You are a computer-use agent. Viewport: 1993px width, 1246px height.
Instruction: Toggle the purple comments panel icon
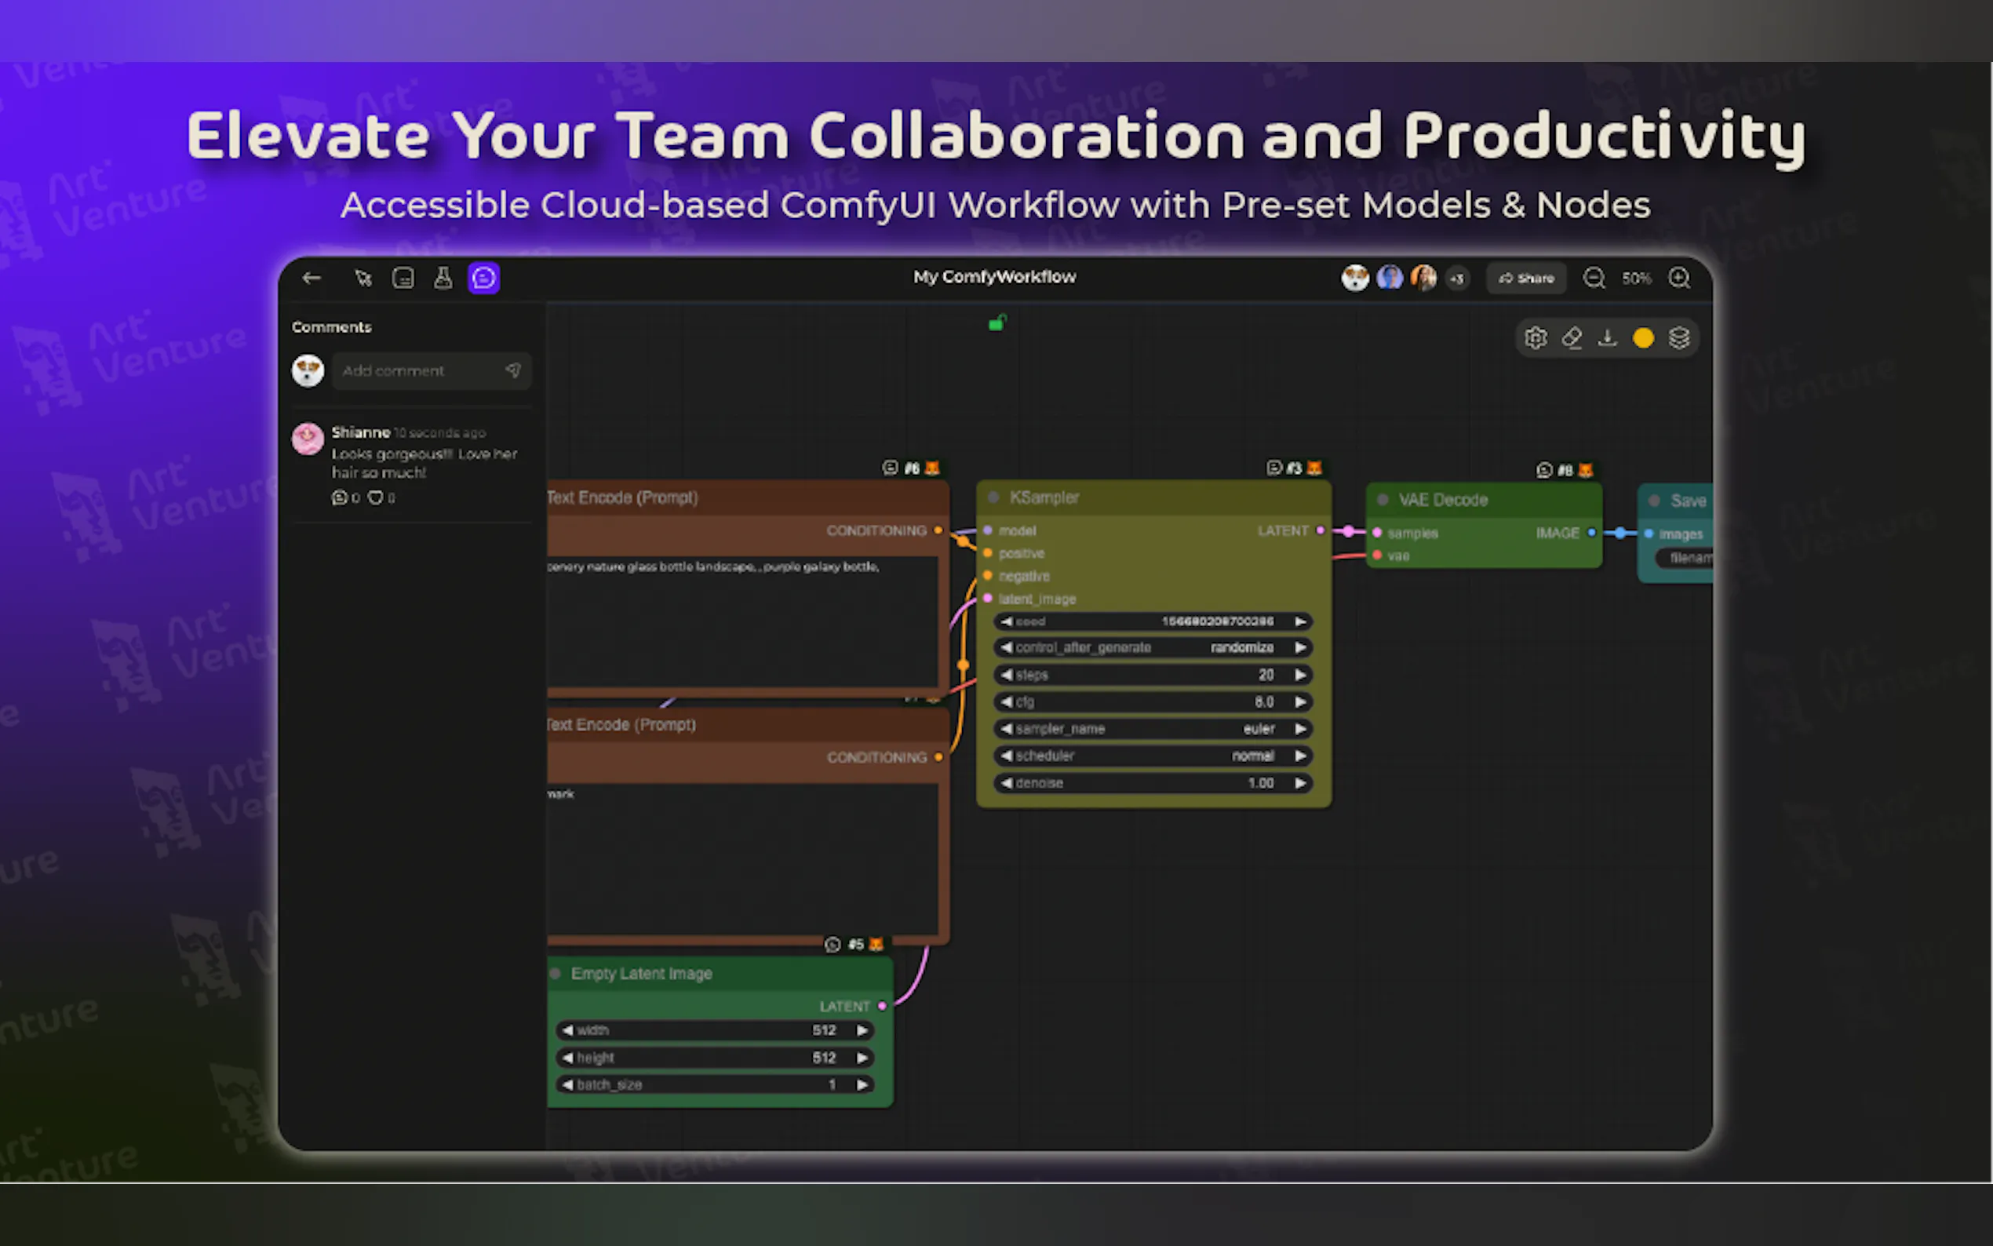pyautogui.click(x=483, y=278)
